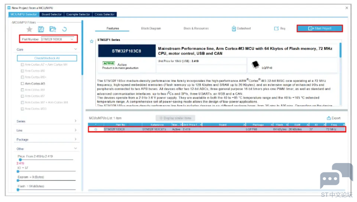This screenshot has width=357, height=202.
Task: Close the Package column in the table header
Action: pyautogui.click(x=272, y=124)
